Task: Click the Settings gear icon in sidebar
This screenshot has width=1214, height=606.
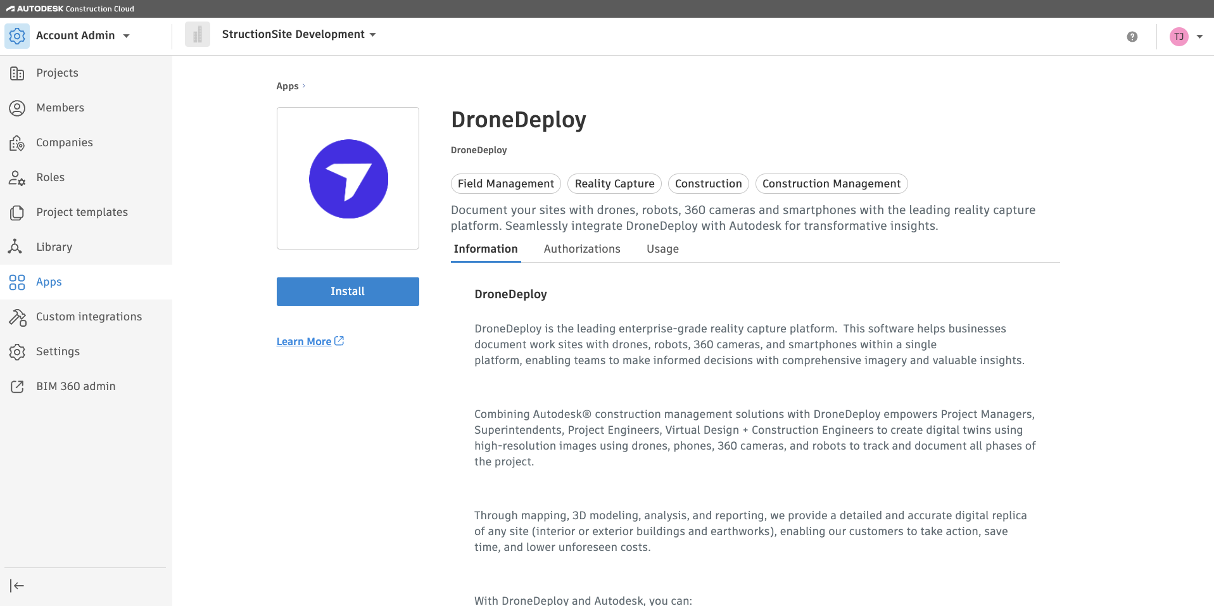Action: point(17,352)
